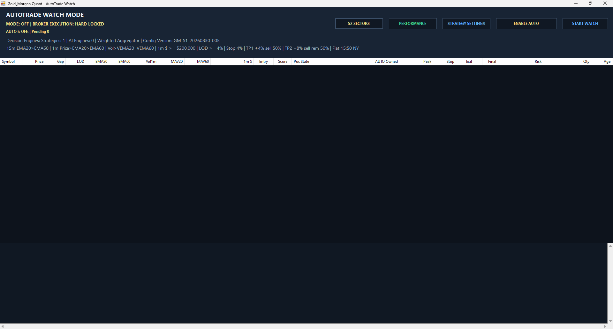Screen dimensions: 613x329
Task: Click the Peak column header
Action: tap(422, 62)
